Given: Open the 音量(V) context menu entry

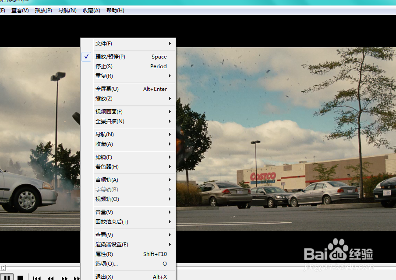Looking at the screenshot, I should tap(128, 212).
